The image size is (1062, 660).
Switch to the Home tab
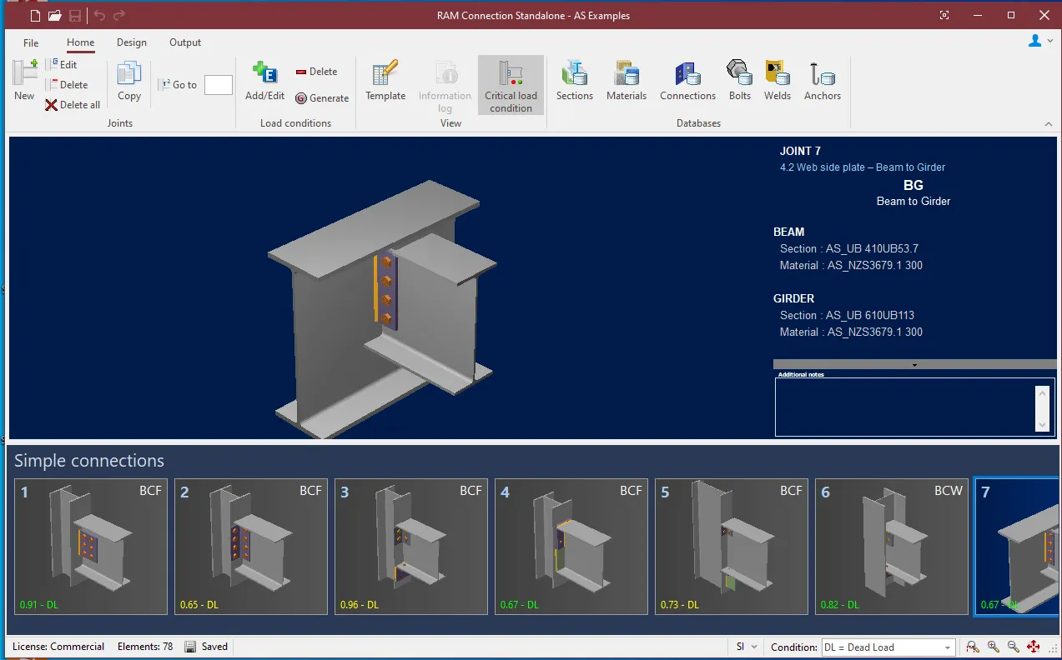coord(81,42)
